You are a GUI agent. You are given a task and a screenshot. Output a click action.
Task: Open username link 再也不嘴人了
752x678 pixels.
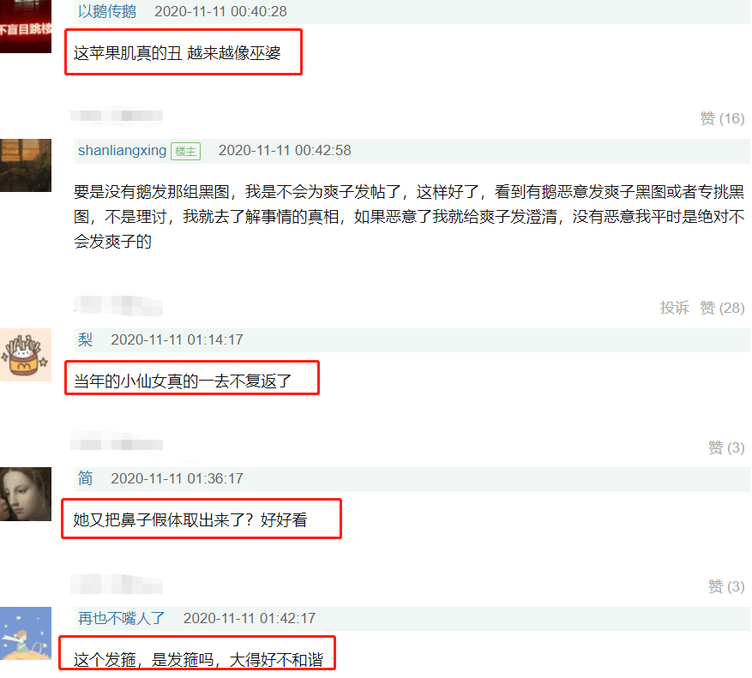pos(122,618)
